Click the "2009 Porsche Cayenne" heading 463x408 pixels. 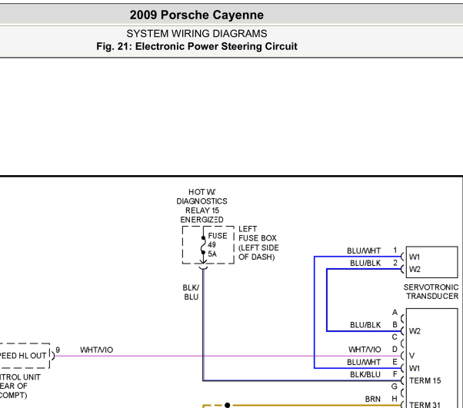pos(197,15)
